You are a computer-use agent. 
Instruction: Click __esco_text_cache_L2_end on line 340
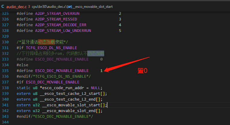coord(68,99)
